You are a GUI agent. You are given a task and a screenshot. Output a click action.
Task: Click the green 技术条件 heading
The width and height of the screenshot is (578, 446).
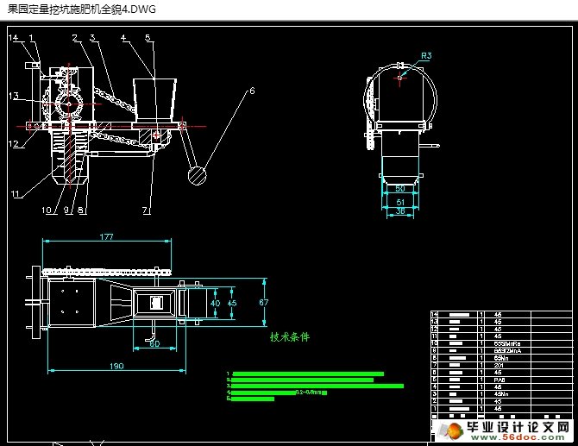[290, 337]
